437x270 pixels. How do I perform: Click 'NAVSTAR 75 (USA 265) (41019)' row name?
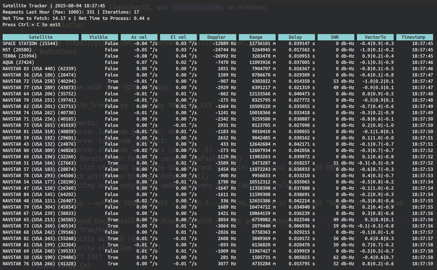tap(39, 125)
